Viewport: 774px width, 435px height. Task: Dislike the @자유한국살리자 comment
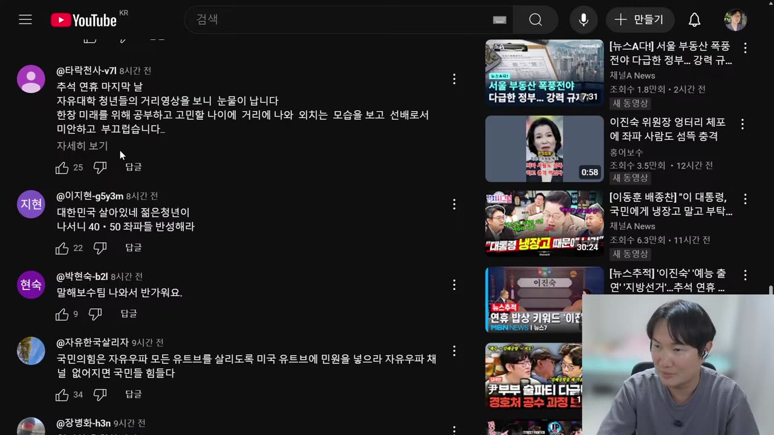pos(100,395)
